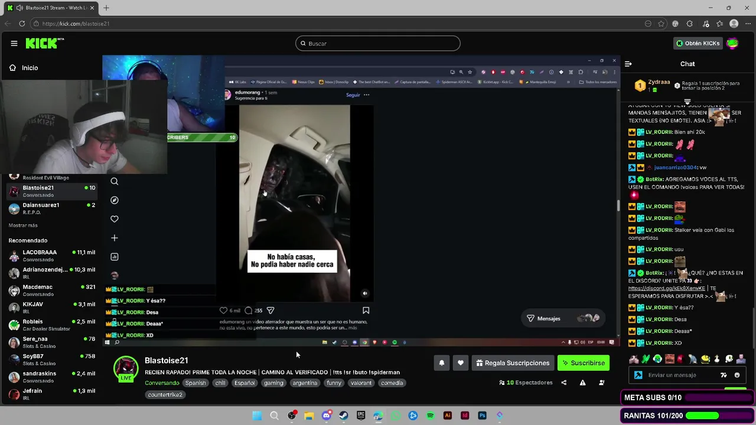The width and height of the screenshot is (756, 425).
Task: Click the chill tag
Action: pyautogui.click(x=220, y=383)
